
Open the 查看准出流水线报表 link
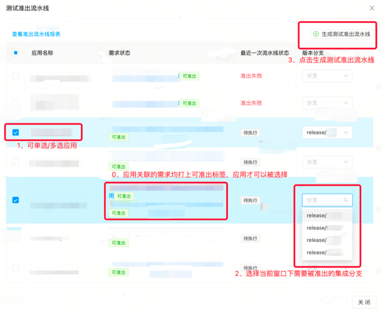click(36, 34)
